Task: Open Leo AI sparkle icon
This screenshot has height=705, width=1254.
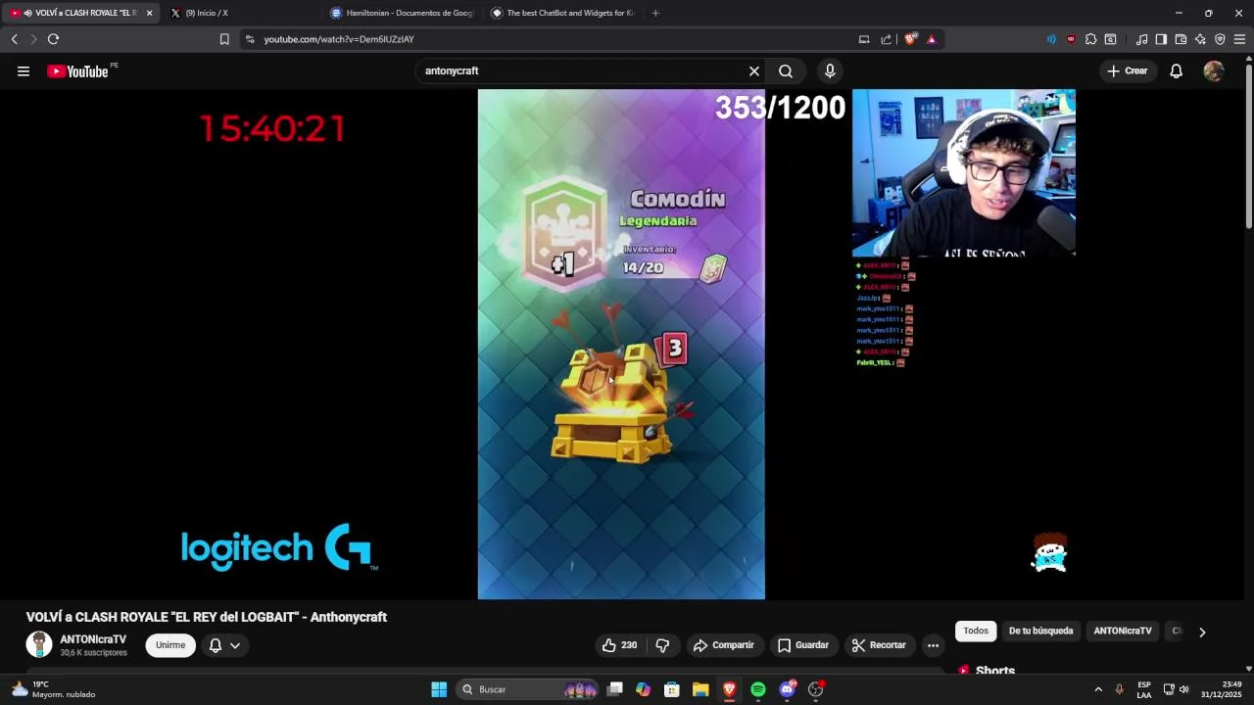Action: point(1200,39)
